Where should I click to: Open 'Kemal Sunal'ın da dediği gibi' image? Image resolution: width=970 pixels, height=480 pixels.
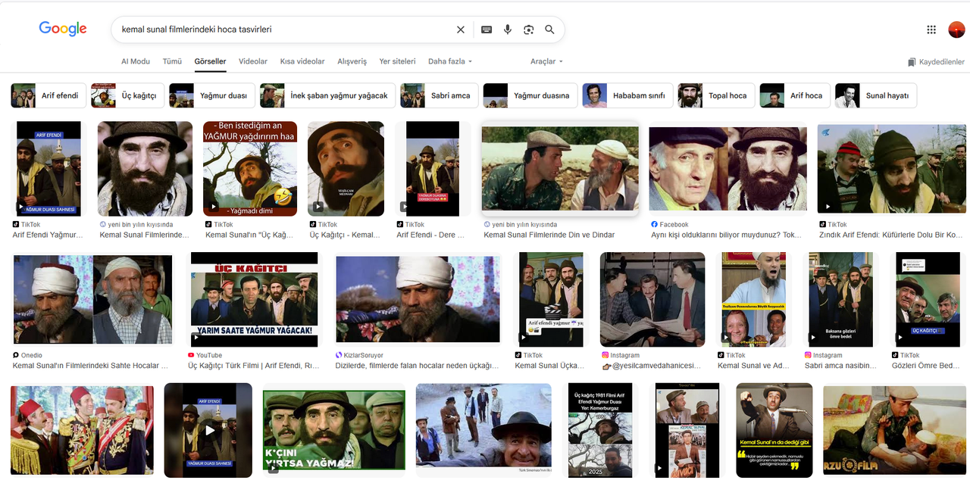[774, 430]
